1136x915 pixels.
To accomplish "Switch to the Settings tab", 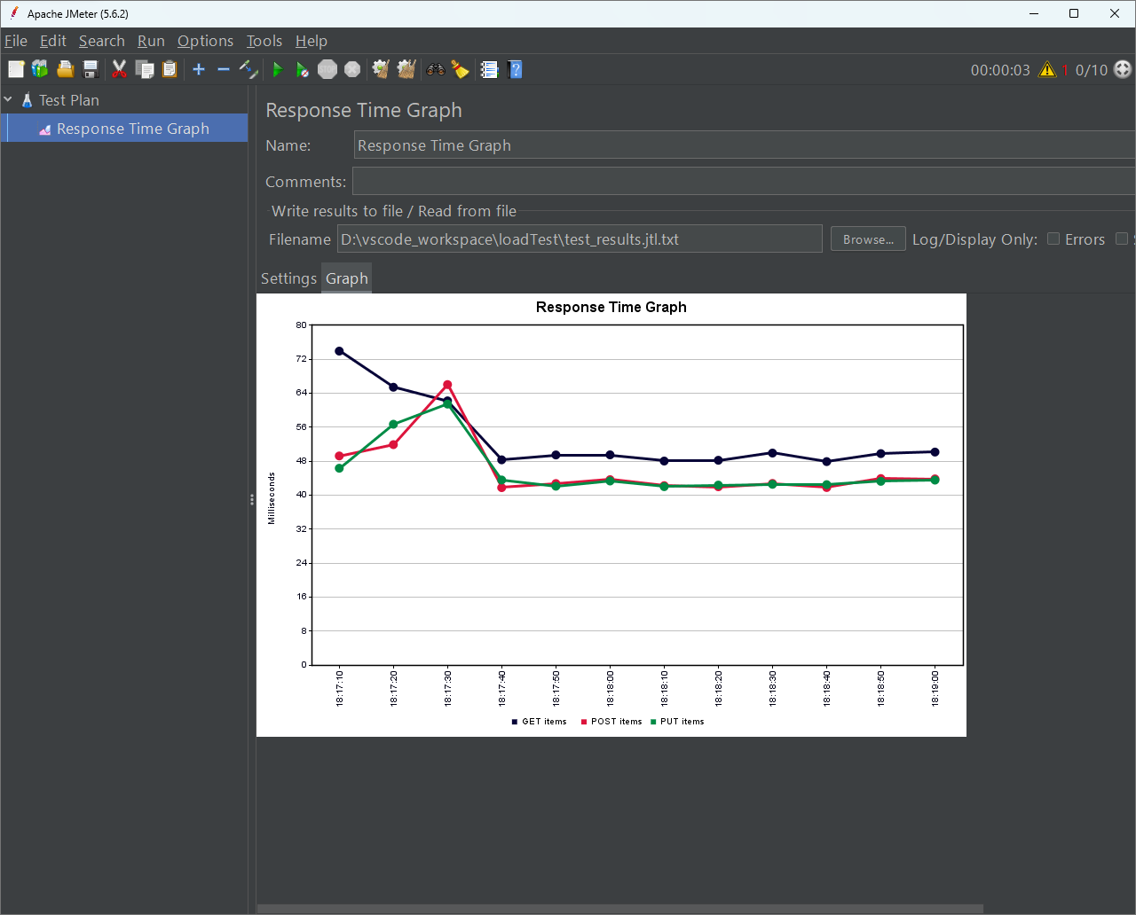I will pyautogui.click(x=288, y=278).
